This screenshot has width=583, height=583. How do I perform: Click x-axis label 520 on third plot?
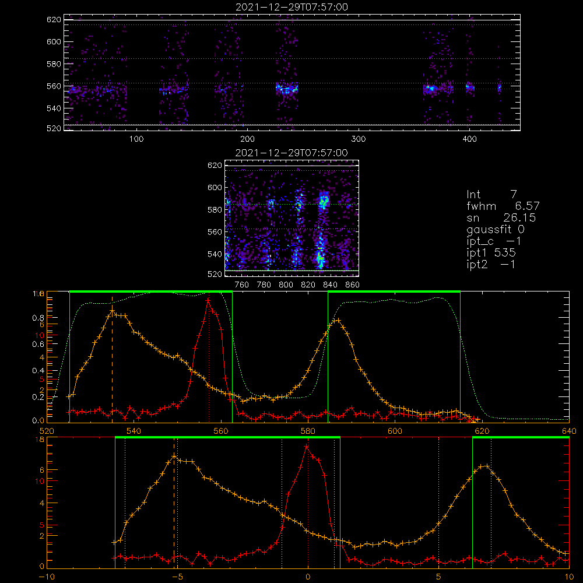(x=47, y=431)
